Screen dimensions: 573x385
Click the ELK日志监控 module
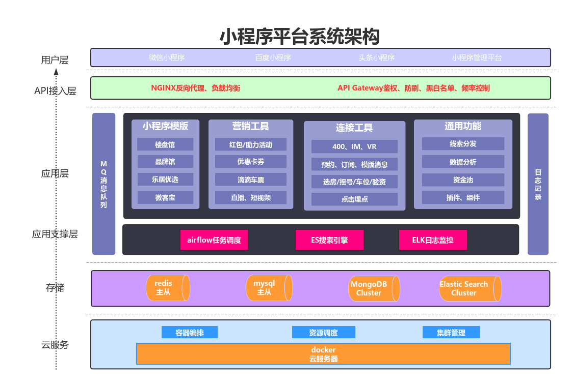pos(433,240)
